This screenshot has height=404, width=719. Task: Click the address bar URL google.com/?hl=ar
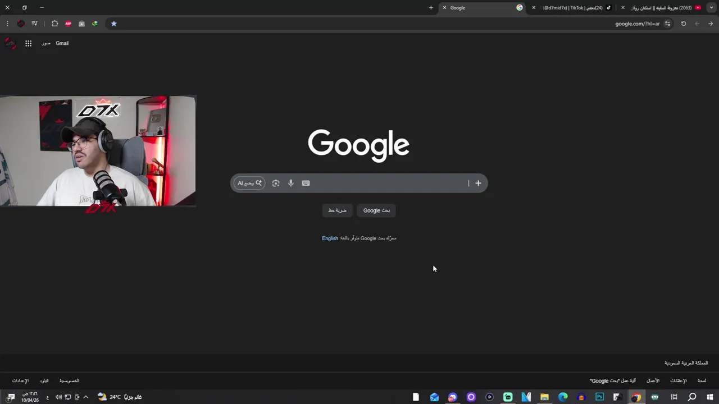pos(637,24)
